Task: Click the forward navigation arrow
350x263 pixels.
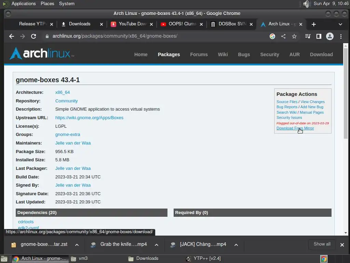Action: (x=23, y=36)
